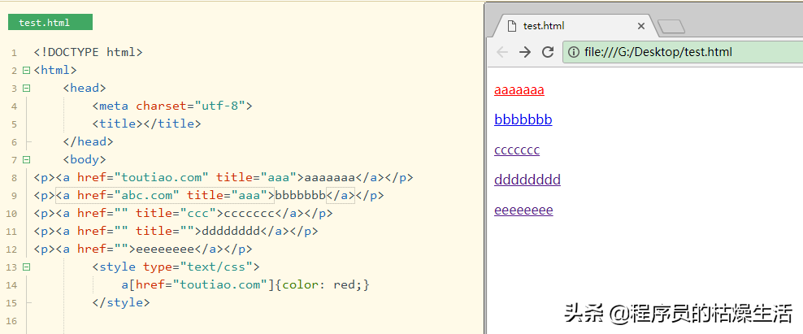The image size is (803, 334).
Task: Click the browser forward arrow
Action: tap(525, 52)
